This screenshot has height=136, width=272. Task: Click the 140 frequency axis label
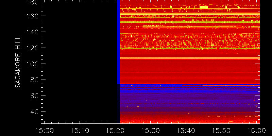pos(32,32)
